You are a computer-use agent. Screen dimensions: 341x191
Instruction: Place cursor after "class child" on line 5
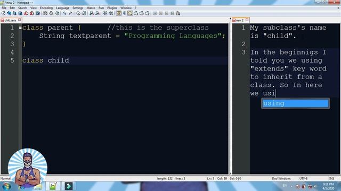coord(69,60)
